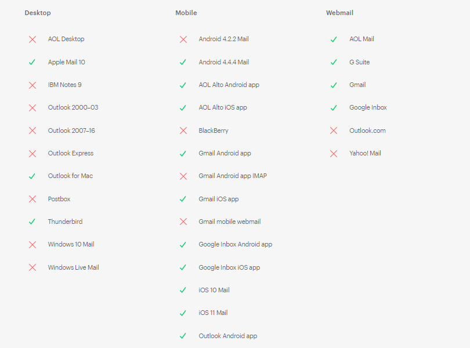Click the AOL Alto iOS app label
470x348 pixels.
pos(223,107)
